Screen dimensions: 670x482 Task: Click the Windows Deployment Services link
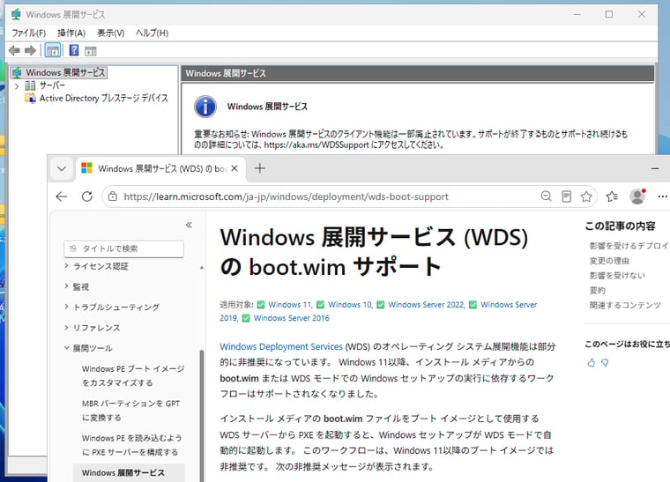point(281,346)
